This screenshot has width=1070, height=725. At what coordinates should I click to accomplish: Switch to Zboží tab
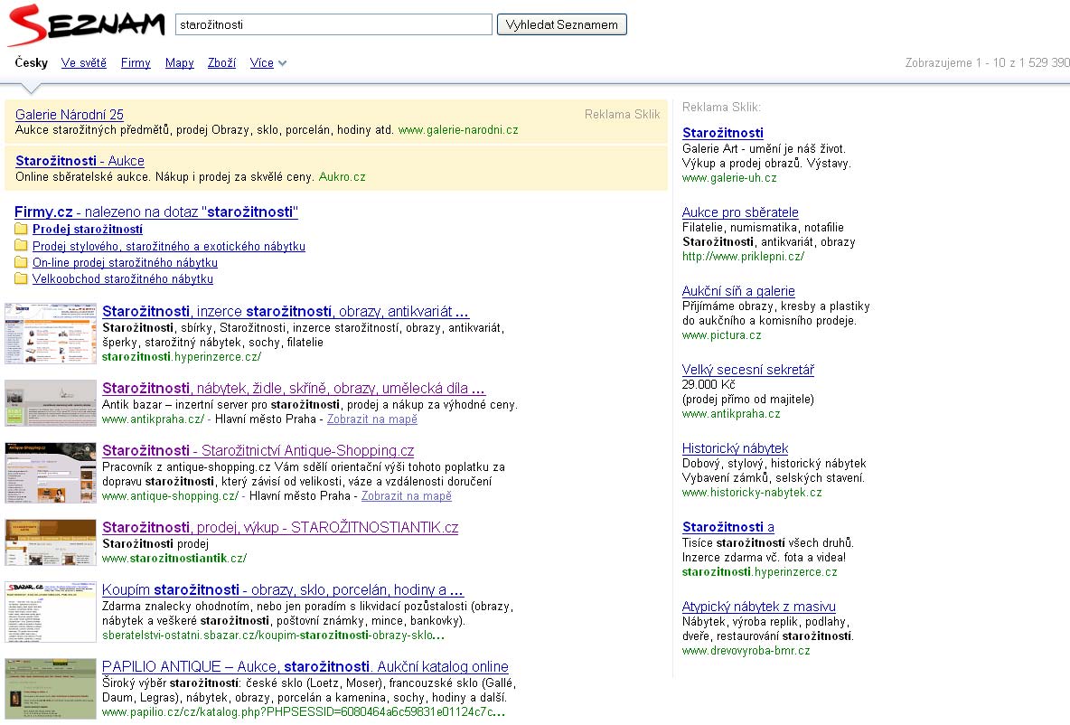[221, 62]
